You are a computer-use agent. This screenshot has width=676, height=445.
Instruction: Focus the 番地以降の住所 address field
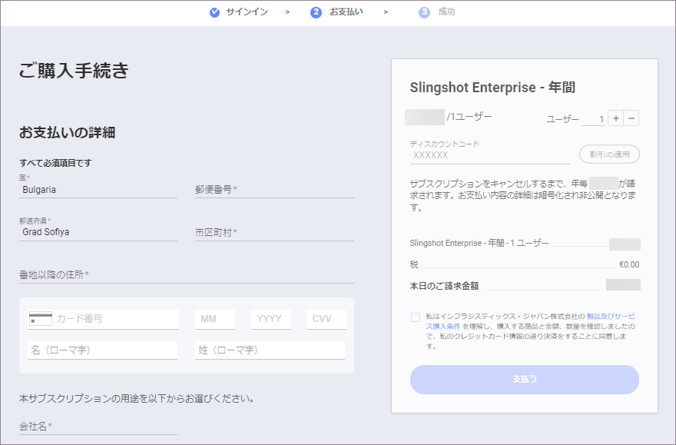tap(186, 274)
